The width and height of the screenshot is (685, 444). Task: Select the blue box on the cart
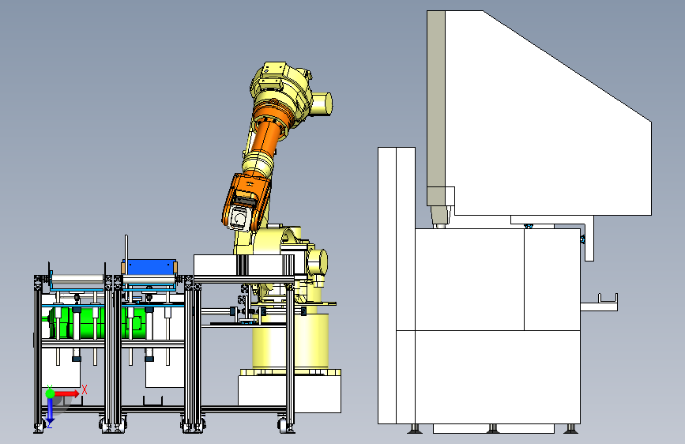pos(149,268)
